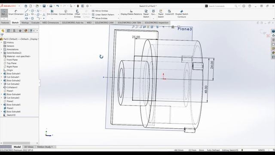
Task: Open the SOLIDWORKS Add-Ins tab
Action: [x=73, y=22]
